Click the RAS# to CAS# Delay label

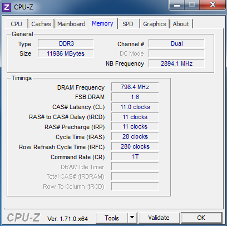click(67, 117)
